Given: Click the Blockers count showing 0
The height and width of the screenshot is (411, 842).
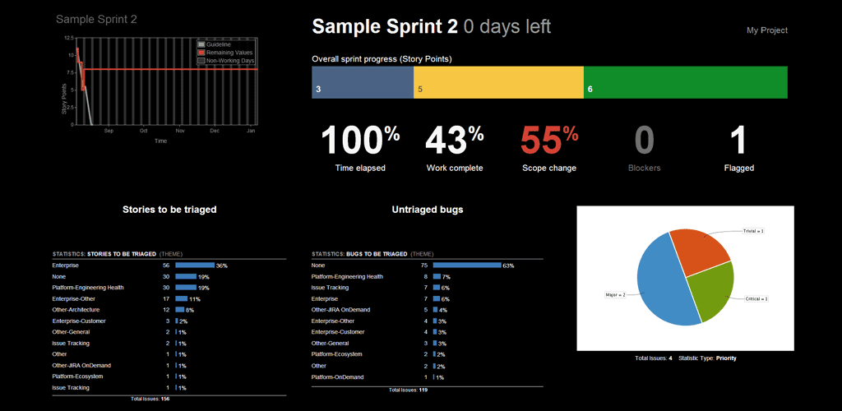Looking at the screenshot, I should click(644, 141).
